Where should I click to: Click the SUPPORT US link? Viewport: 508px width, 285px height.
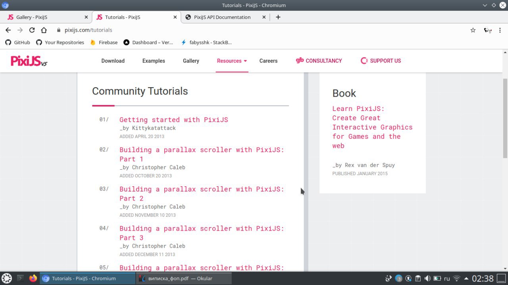coord(381,61)
